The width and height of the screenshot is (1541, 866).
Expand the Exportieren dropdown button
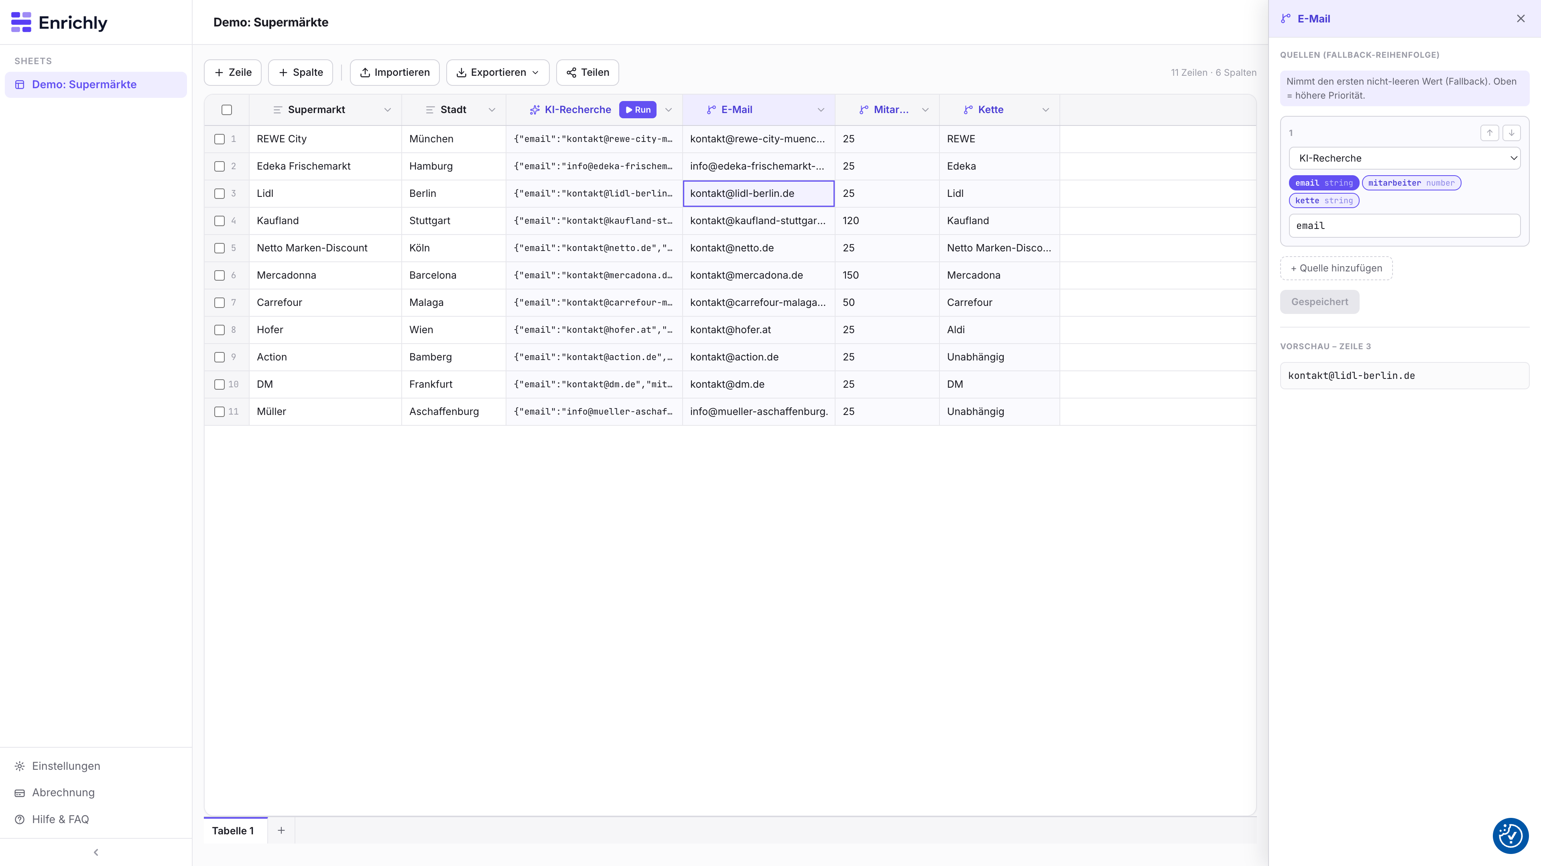coord(498,72)
